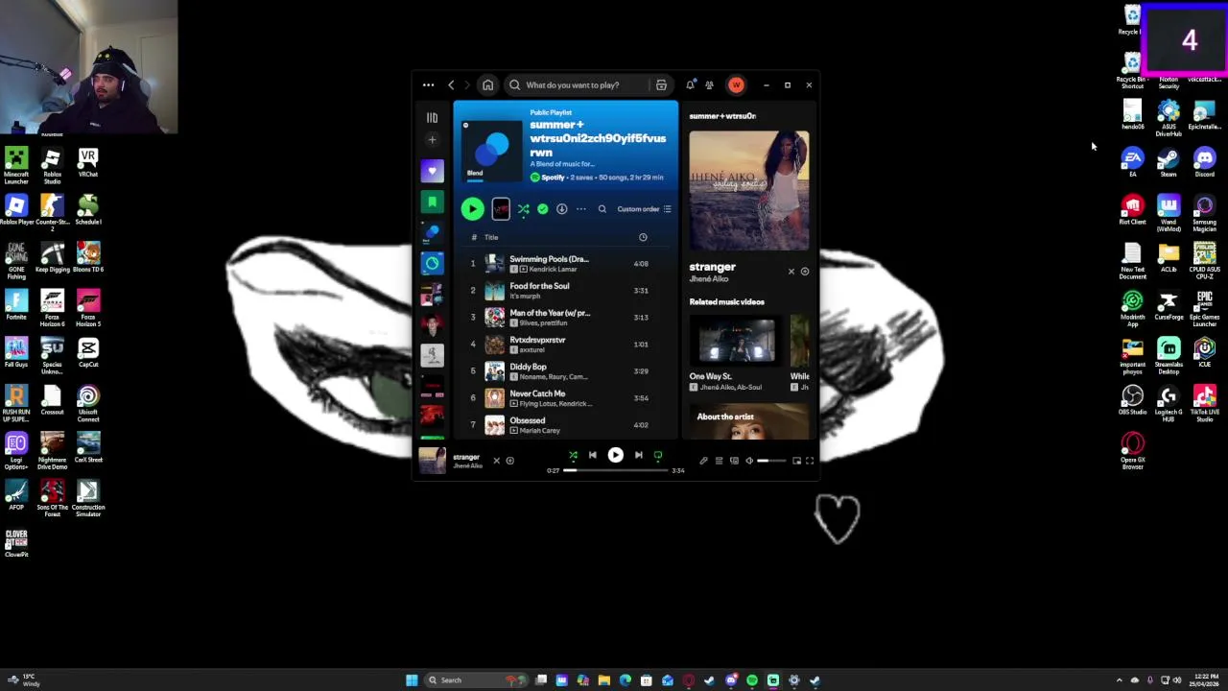Skip to previous track
This screenshot has height=691, width=1228.
point(593,456)
